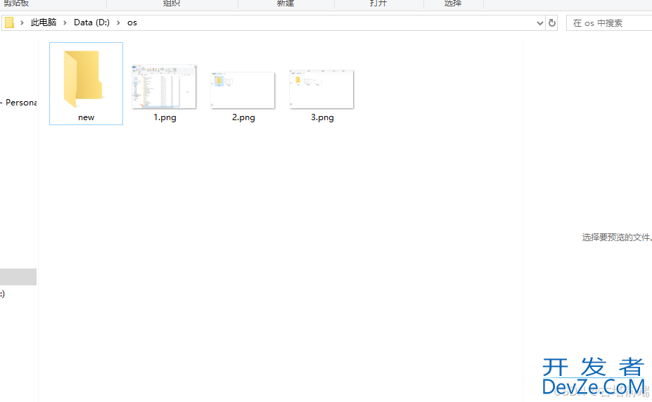Navigate to 此电脑 in breadcrumb

tap(43, 22)
